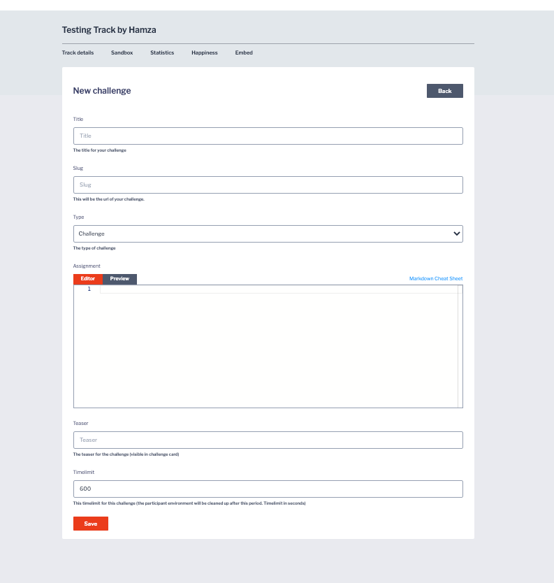Click the Title input field
This screenshot has width=554, height=583.
[x=268, y=136]
